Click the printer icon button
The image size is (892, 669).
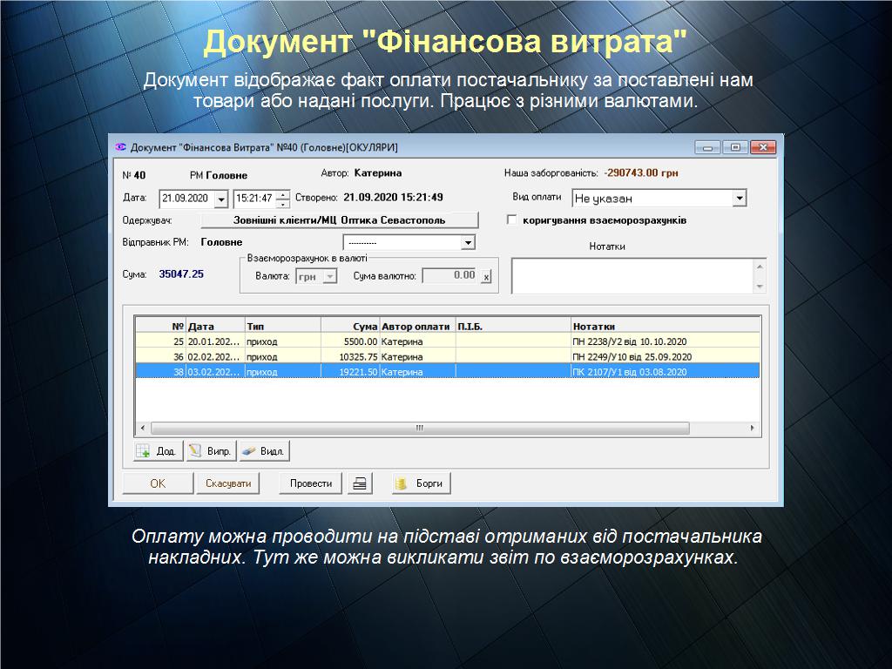point(359,483)
